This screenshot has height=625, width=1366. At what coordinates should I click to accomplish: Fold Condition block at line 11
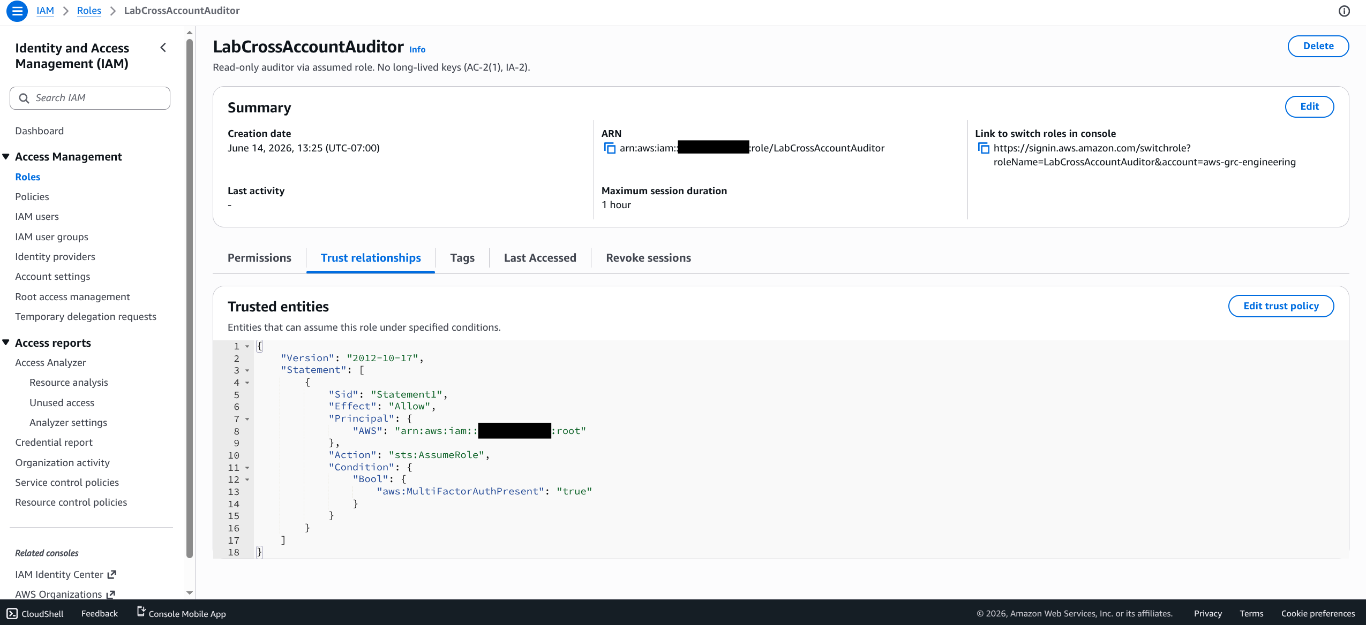pyautogui.click(x=247, y=468)
